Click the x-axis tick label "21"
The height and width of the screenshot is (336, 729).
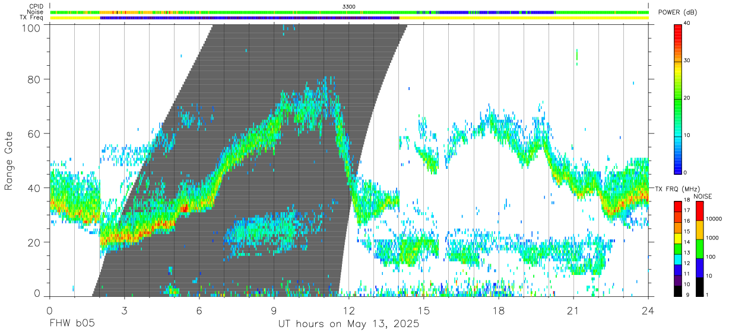point(573,311)
